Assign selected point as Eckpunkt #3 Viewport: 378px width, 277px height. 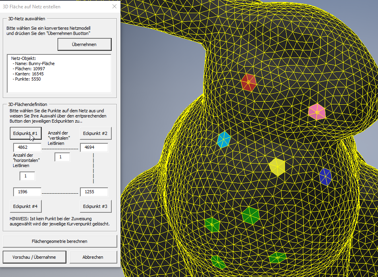coord(95,206)
